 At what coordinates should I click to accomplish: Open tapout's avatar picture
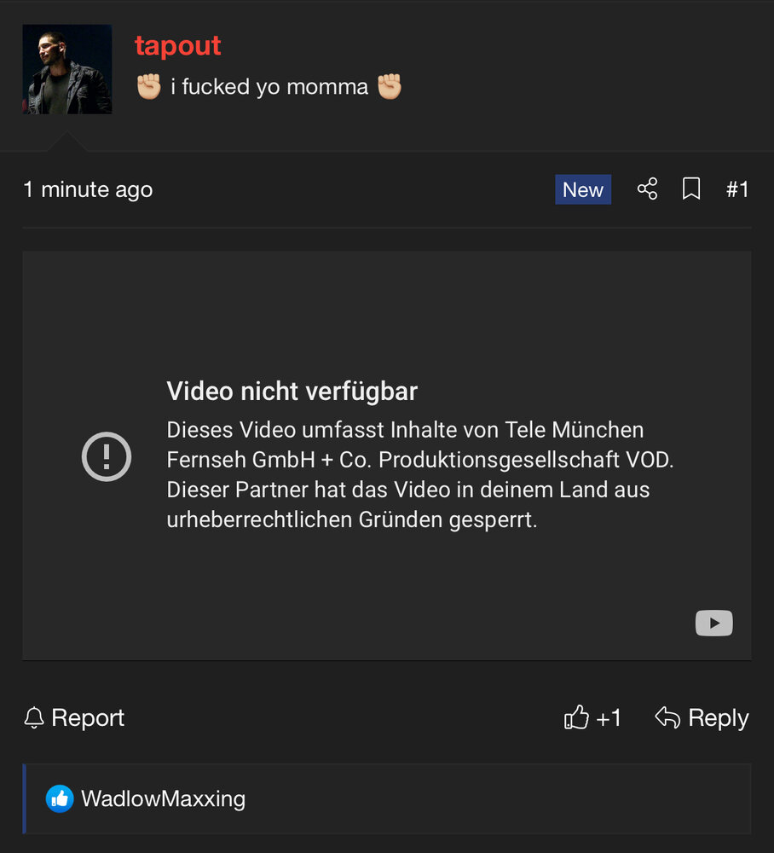[67, 69]
